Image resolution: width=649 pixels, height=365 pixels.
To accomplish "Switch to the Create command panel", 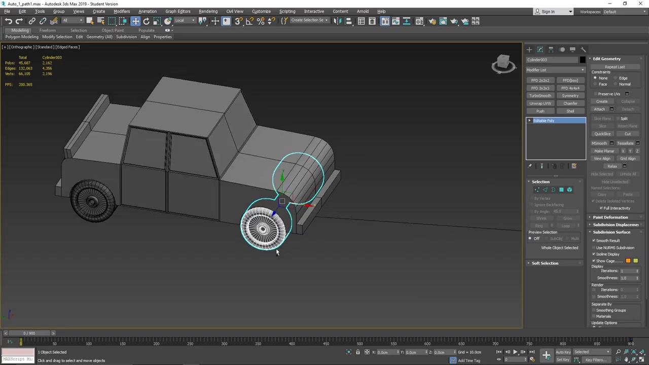I will [529, 50].
